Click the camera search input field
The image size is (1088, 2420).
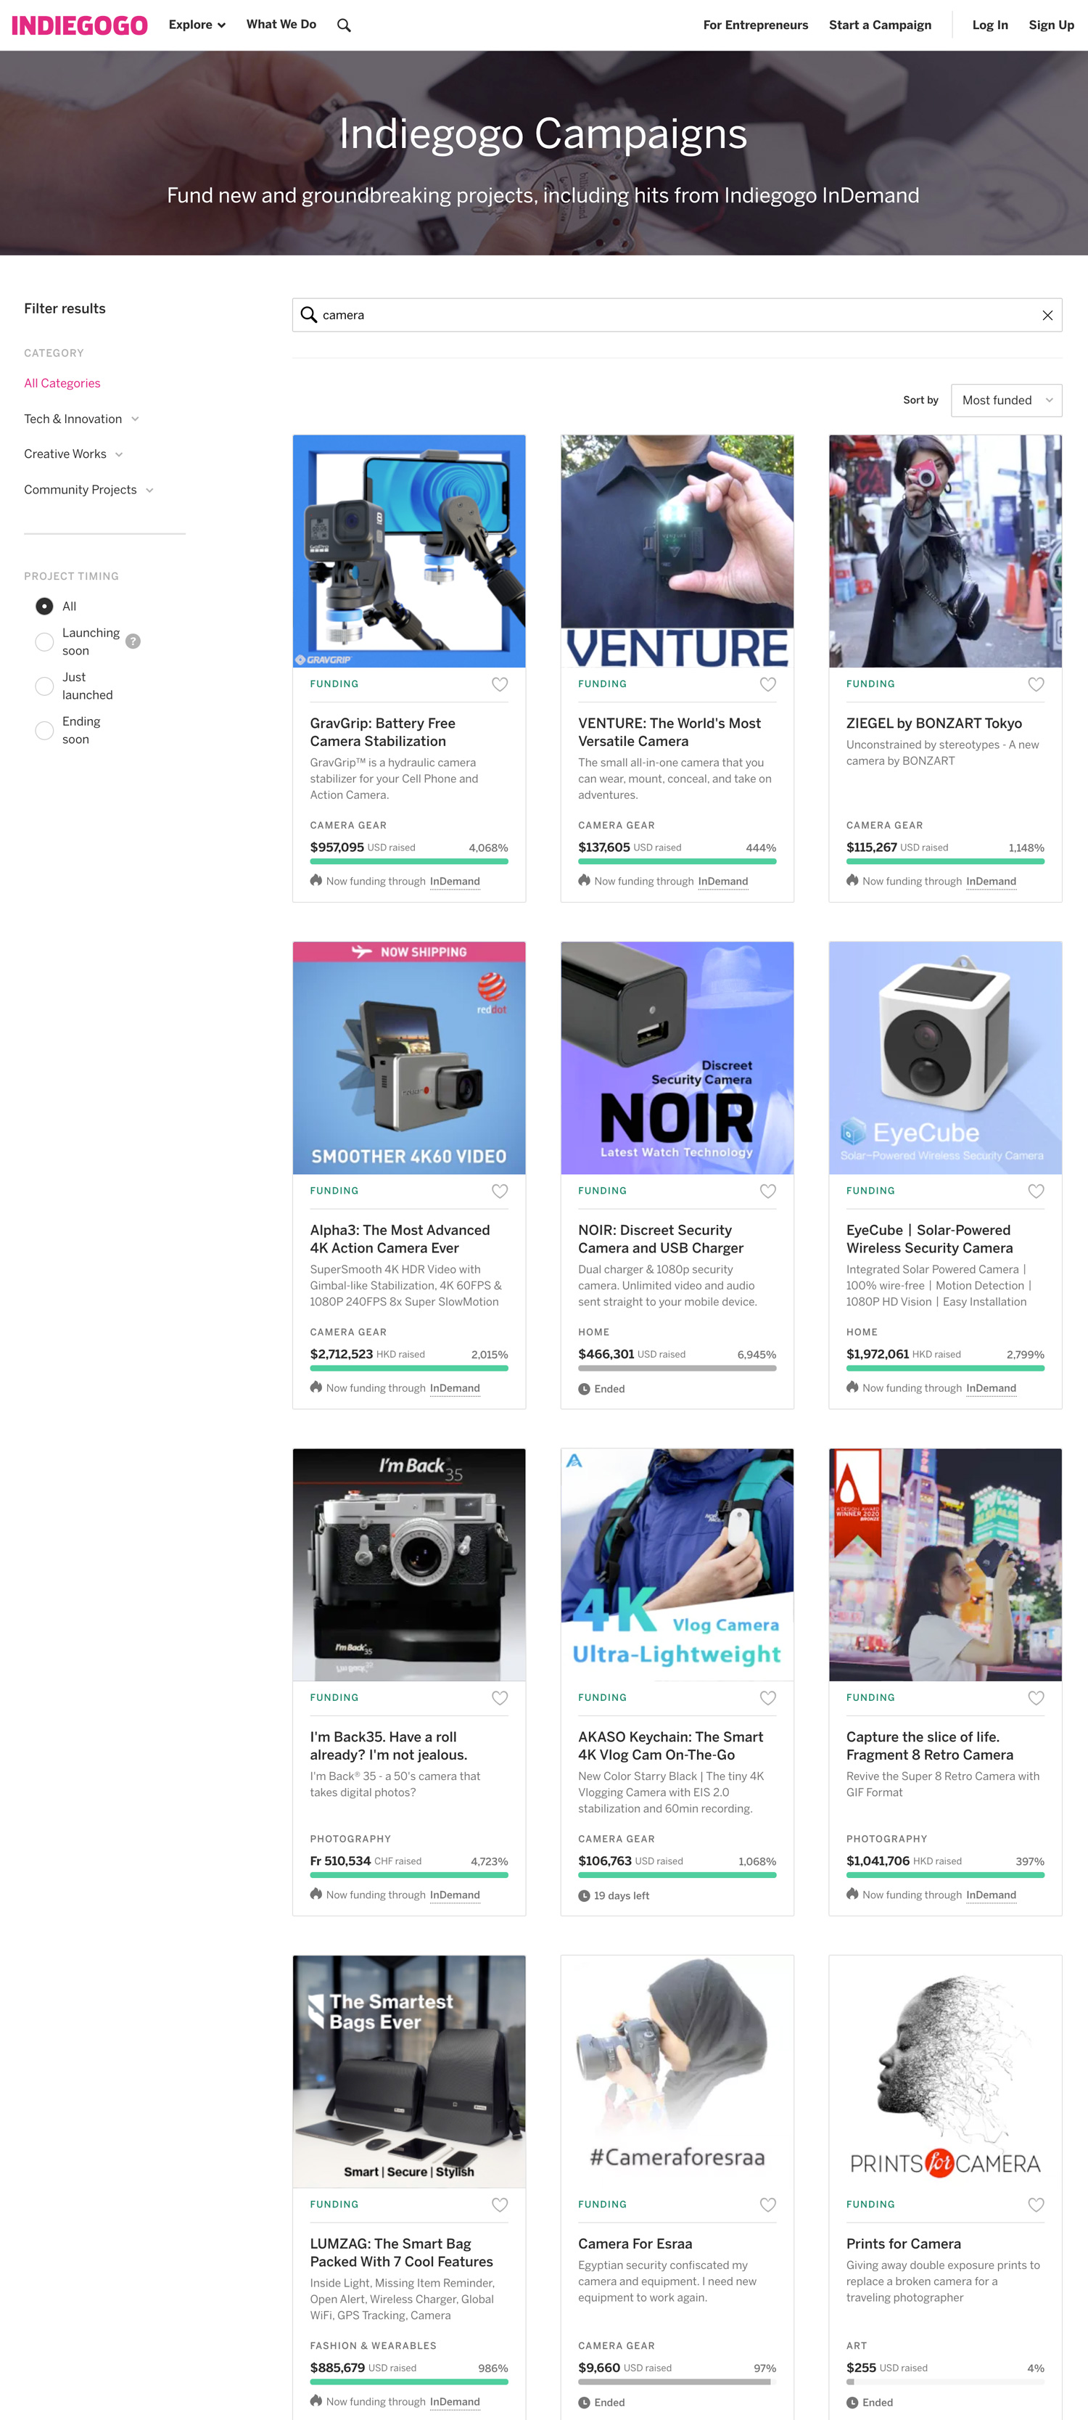pos(677,316)
